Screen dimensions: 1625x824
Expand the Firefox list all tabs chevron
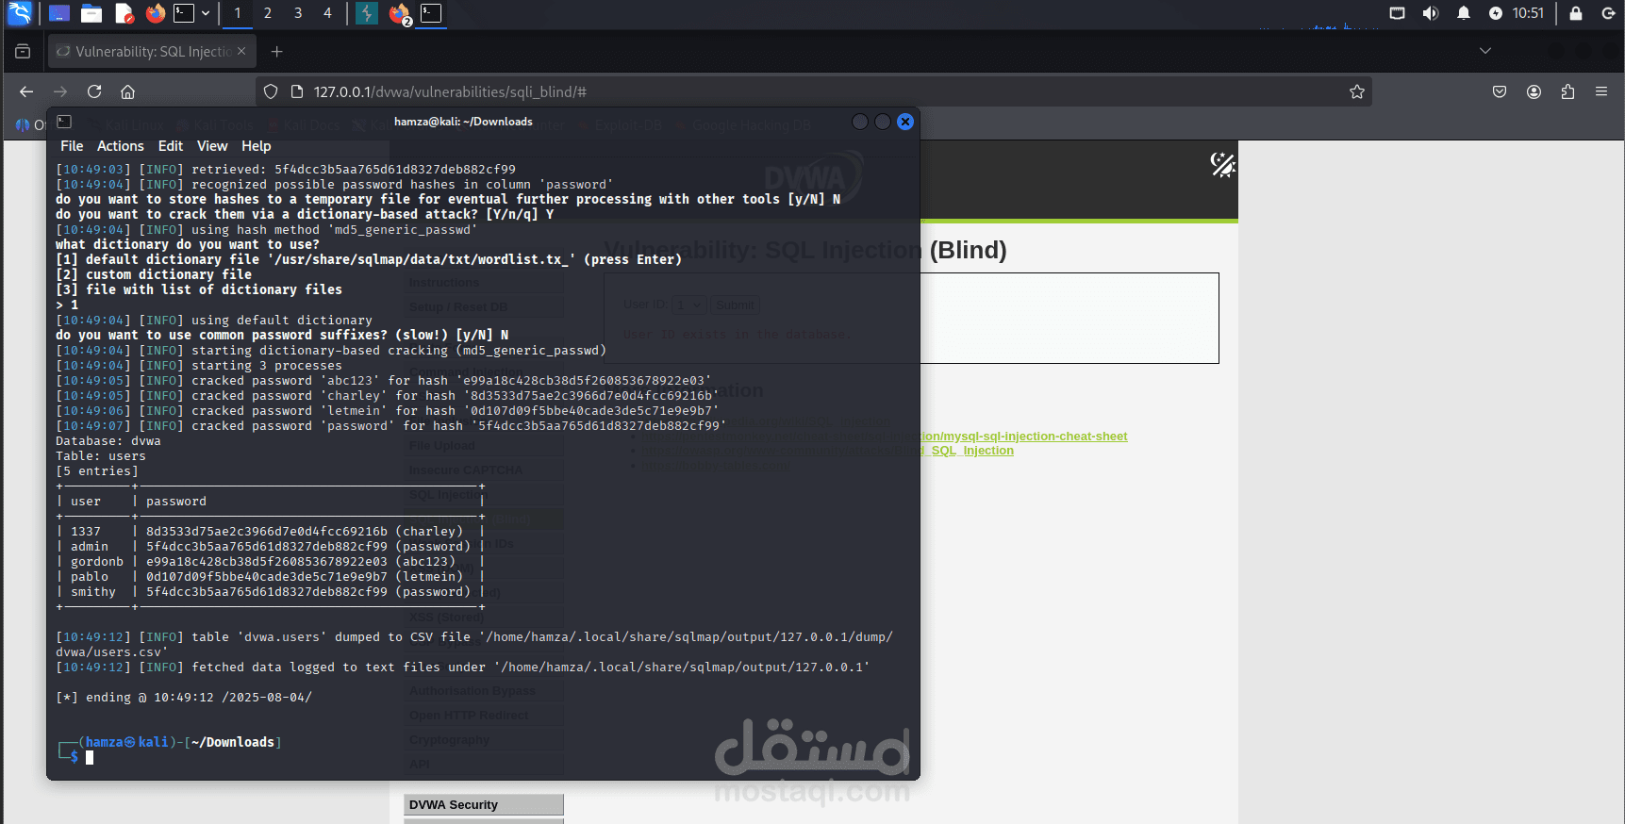click(1485, 51)
